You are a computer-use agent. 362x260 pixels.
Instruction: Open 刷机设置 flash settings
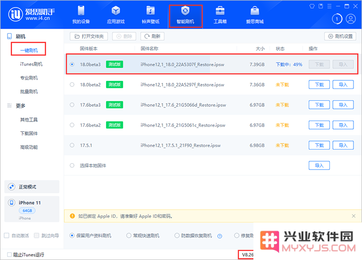point(340,37)
